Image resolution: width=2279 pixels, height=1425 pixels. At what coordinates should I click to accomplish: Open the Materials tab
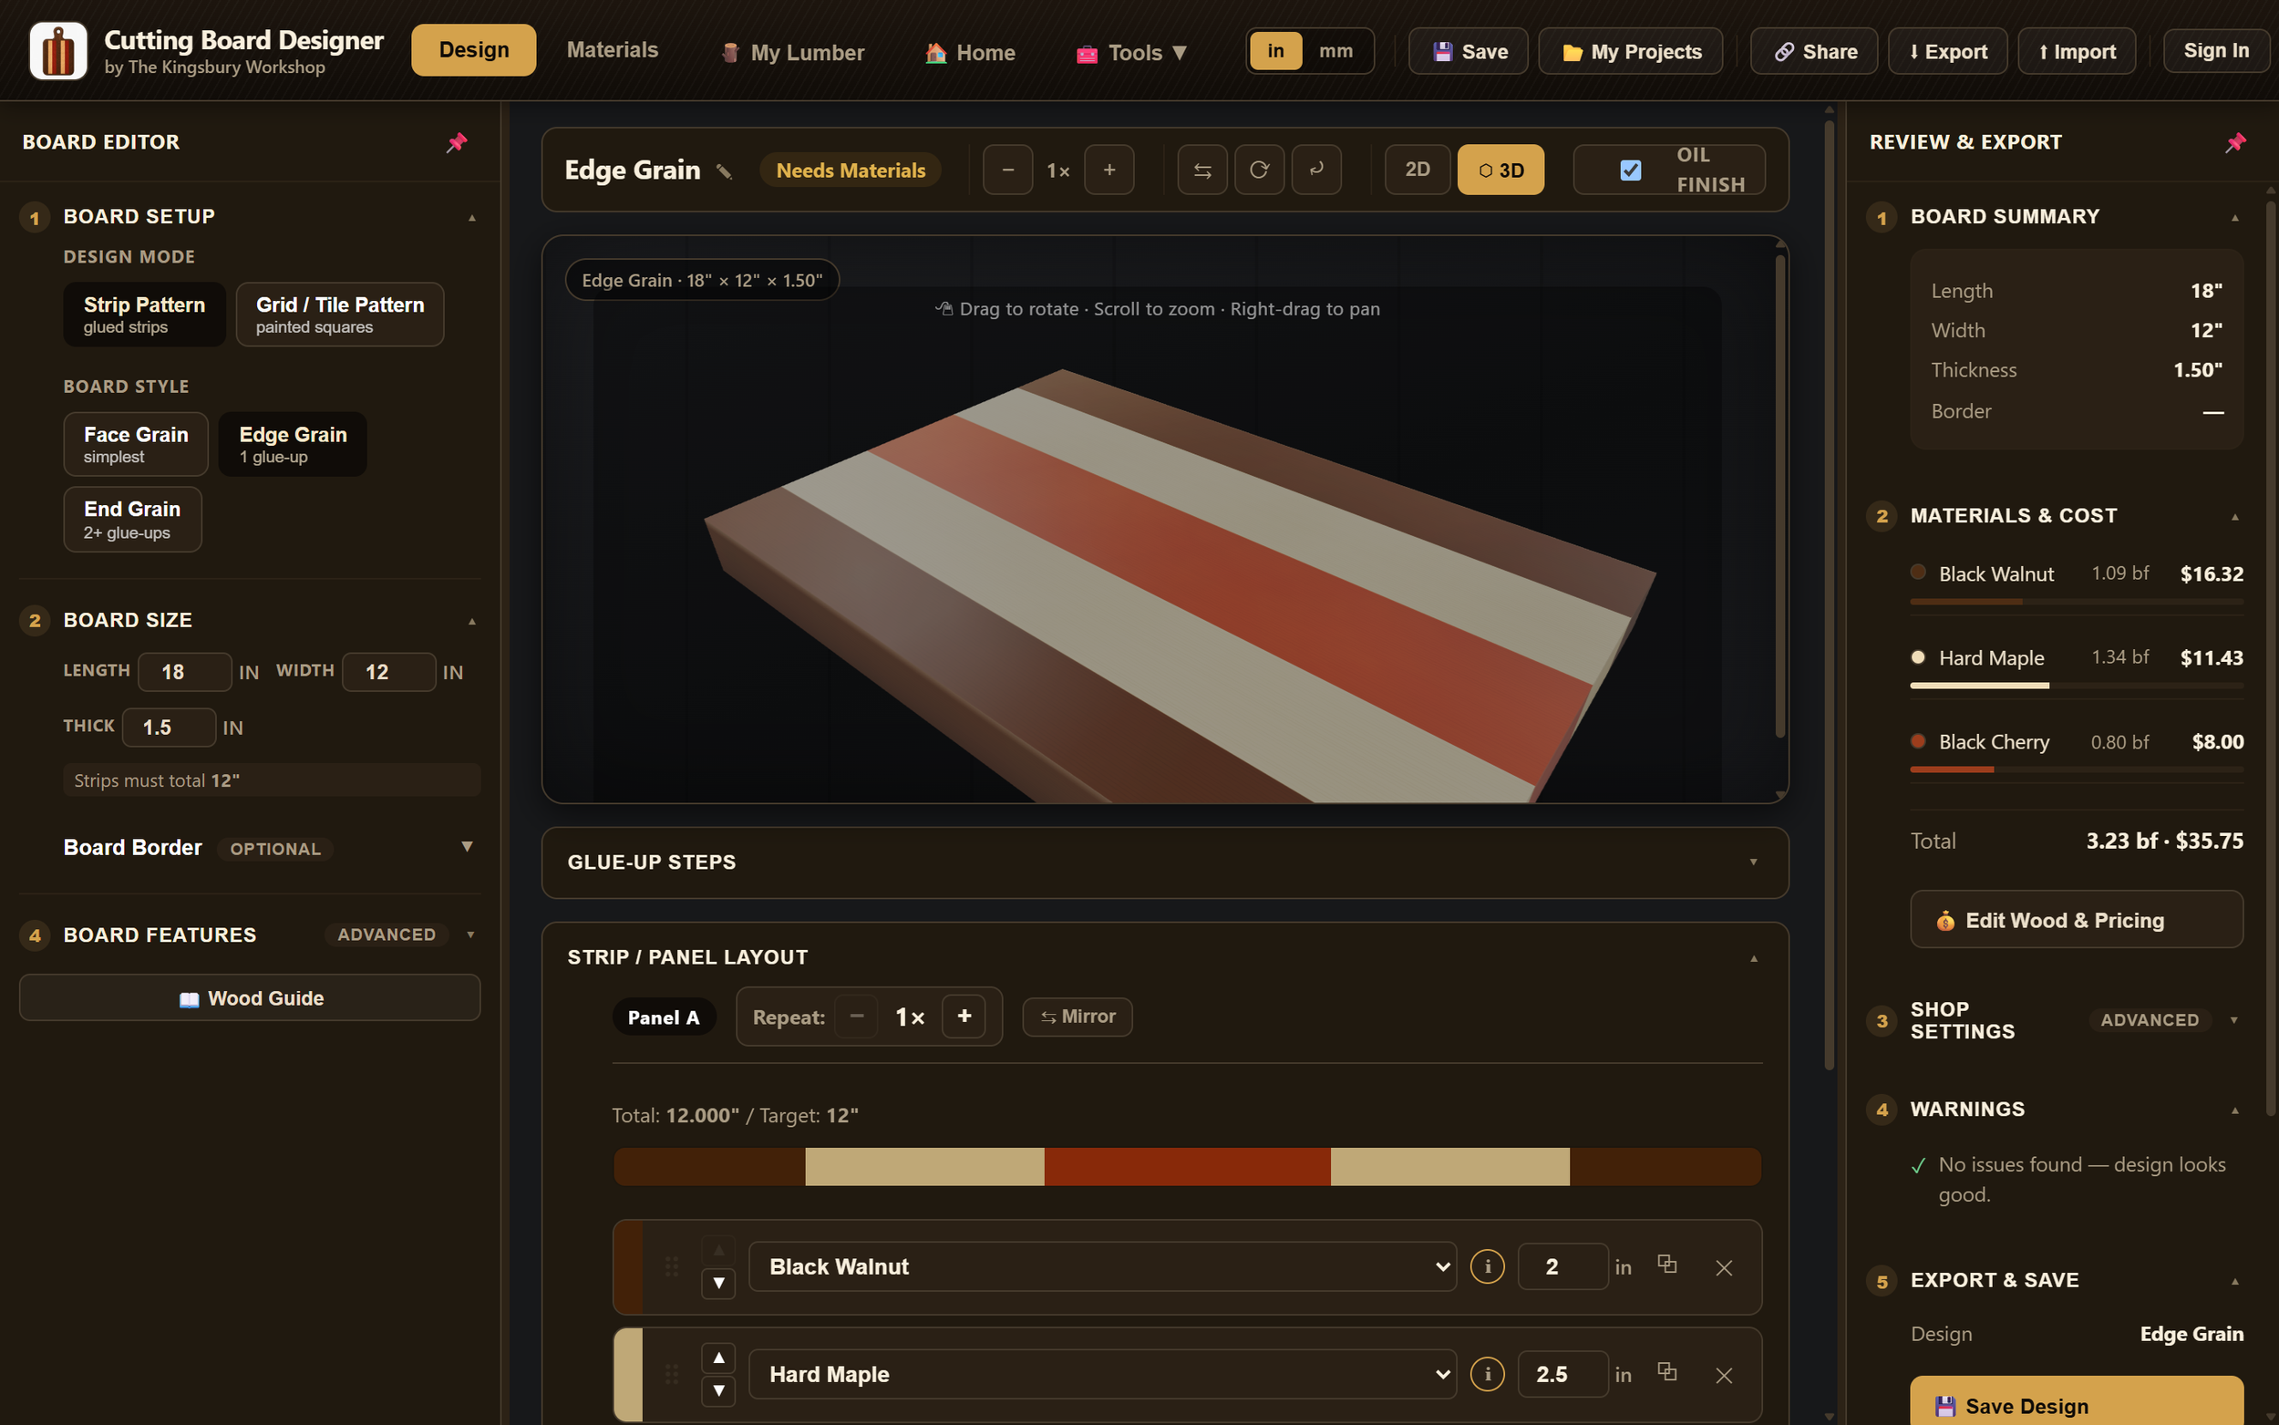click(613, 50)
